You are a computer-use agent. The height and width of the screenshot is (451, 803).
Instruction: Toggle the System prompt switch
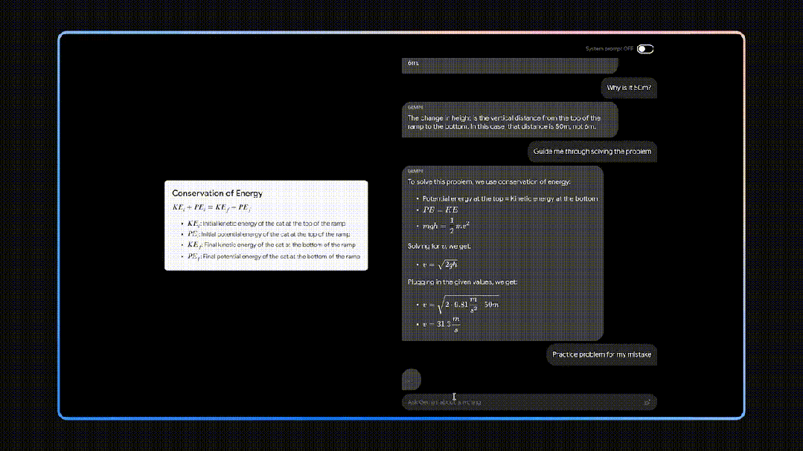(x=644, y=49)
